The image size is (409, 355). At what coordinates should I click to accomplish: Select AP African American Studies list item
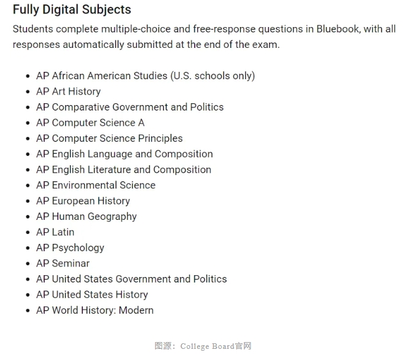pyautogui.click(x=146, y=76)
